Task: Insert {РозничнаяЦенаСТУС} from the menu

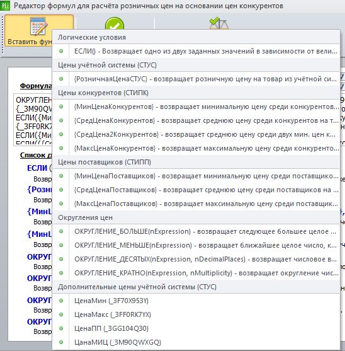Action: coord(196,79)
